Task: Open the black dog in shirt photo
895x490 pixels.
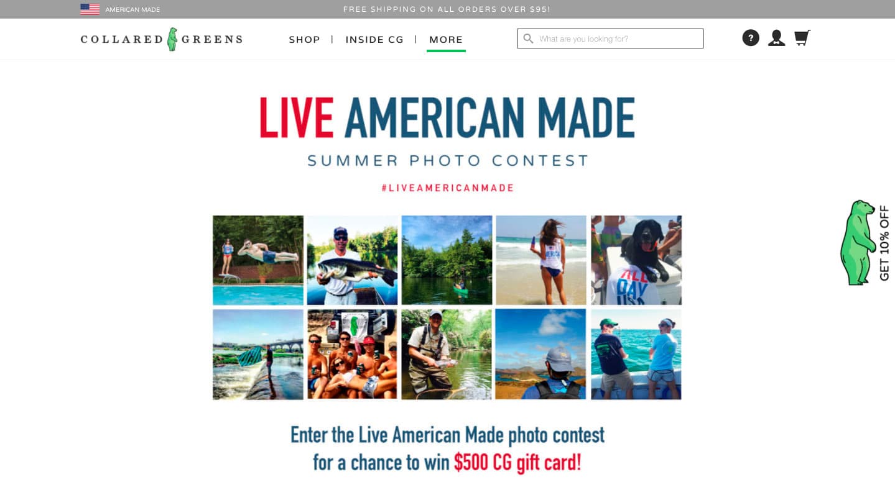Action: 636,260
